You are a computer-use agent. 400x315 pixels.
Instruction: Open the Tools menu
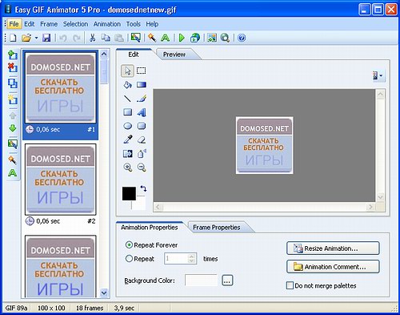click(134, 24)
